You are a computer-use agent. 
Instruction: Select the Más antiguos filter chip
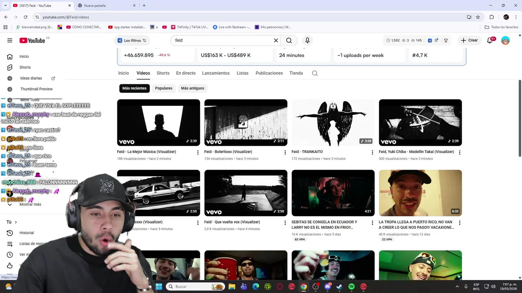pos(192,88)
